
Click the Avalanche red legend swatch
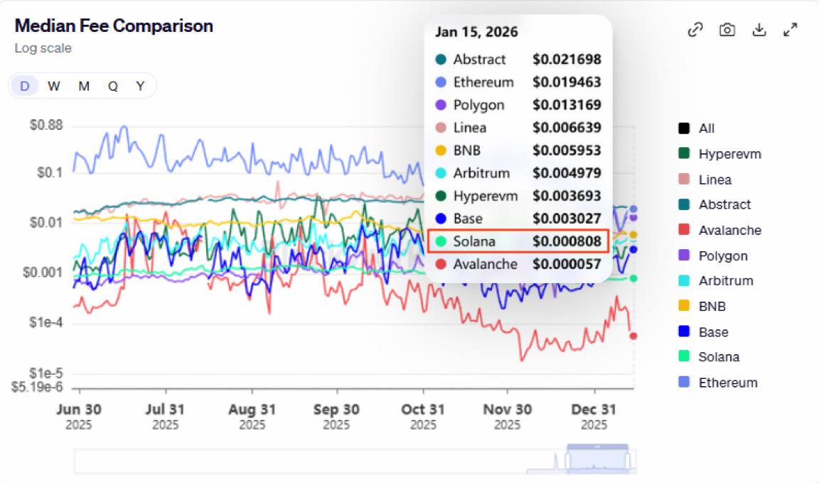coord(684,230)
